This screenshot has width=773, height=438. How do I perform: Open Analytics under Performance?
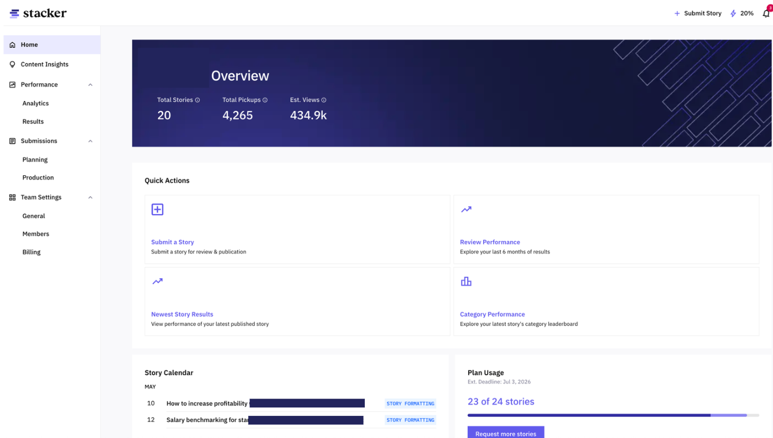pyautogui.click(x=36, y=103)
